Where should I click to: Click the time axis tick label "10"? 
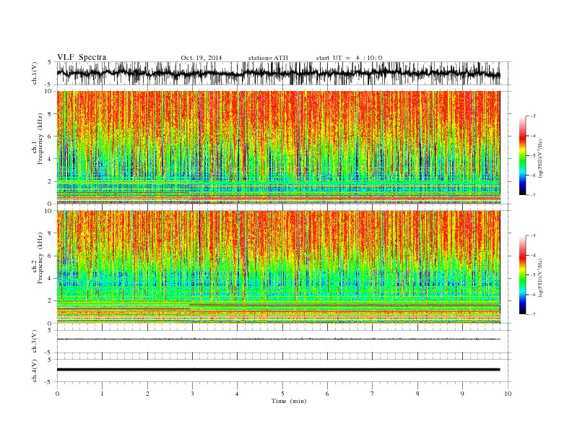(x=508, y=394)
